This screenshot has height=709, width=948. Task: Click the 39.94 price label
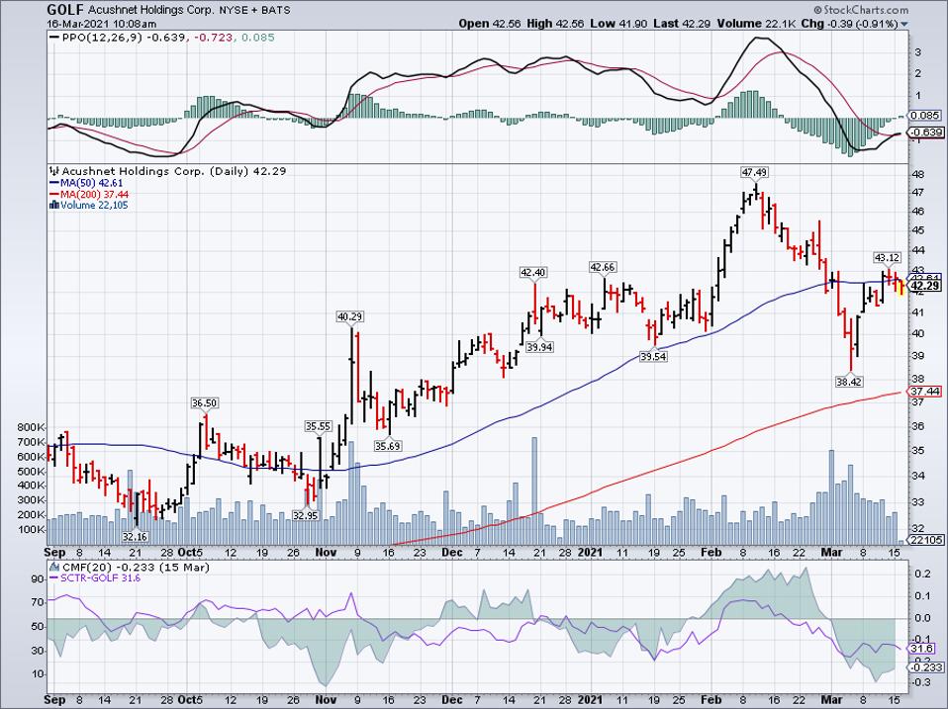(539, 347)
